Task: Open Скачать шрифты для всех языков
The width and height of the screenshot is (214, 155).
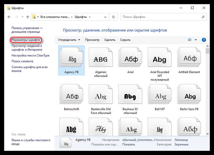Action: (x=30, y=69)
